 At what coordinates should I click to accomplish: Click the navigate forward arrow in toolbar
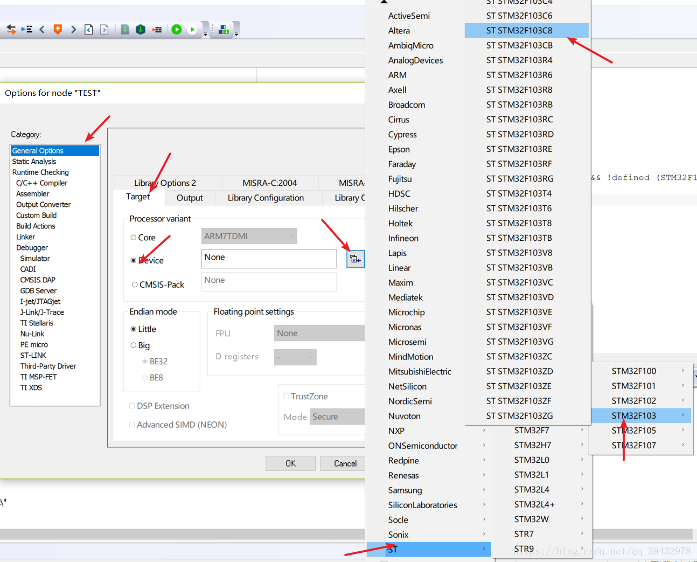pyautogui.click(x=73, y=30)
